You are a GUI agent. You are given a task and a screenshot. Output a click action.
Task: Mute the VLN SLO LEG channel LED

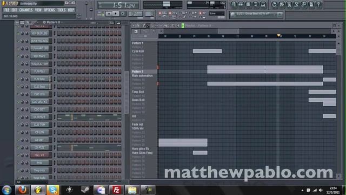(x=18, y=34)
